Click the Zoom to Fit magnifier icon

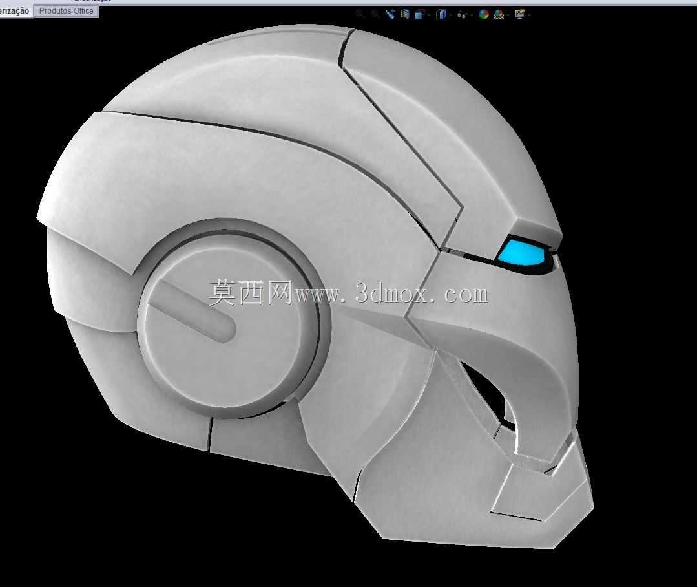coord(360,14)
